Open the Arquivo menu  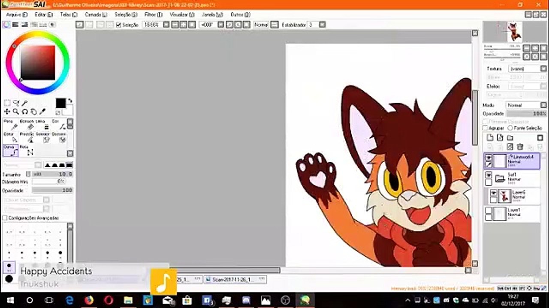tap(17, 15)
